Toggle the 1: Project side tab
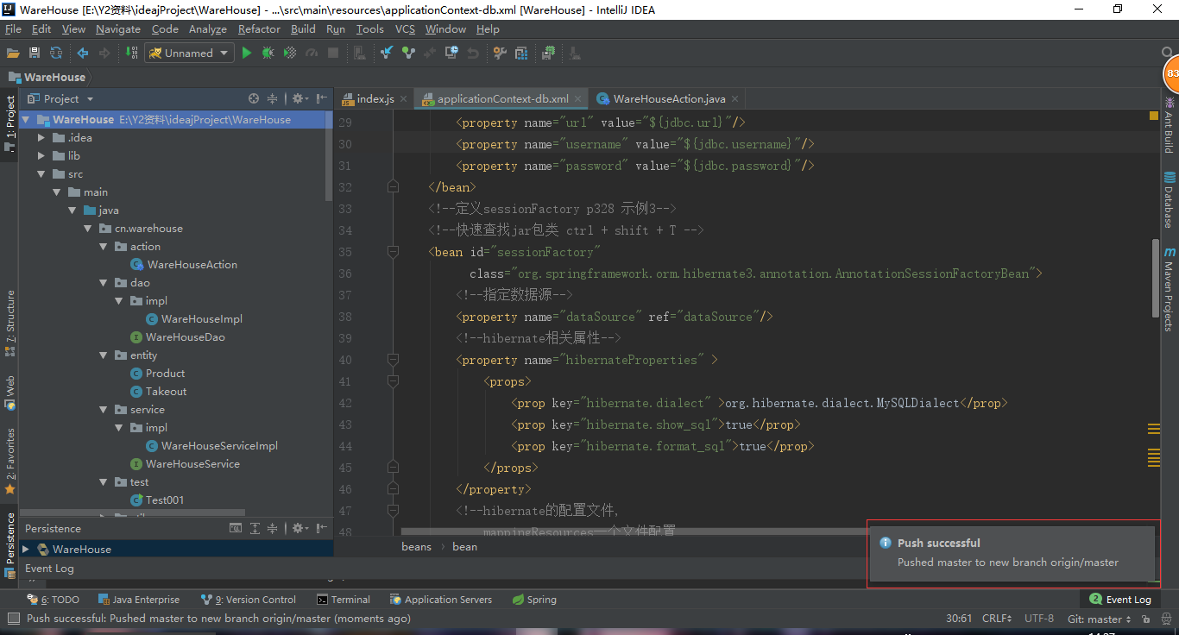The height and width of the screenshot is (635, 1179). click(9, 123)
